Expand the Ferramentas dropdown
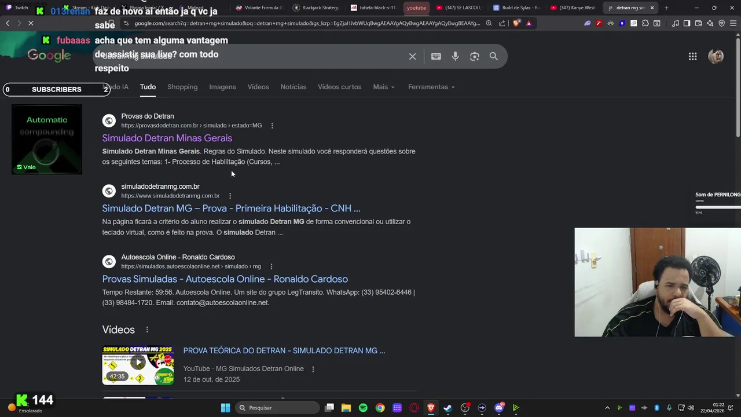 tap(431, 87)
